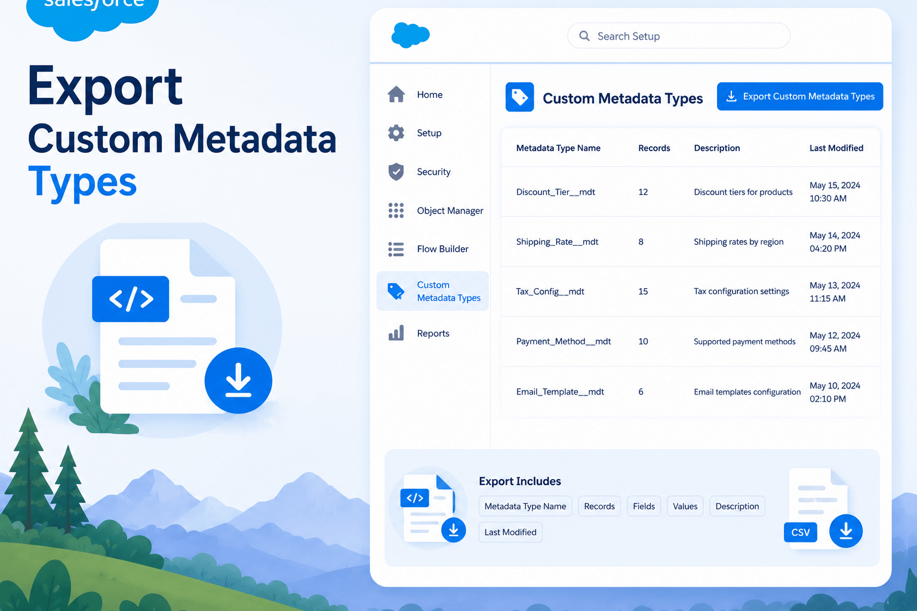Click the Security shield icon
The height and width of the screenshot is (611, 917).
click(x=396, y=172)
